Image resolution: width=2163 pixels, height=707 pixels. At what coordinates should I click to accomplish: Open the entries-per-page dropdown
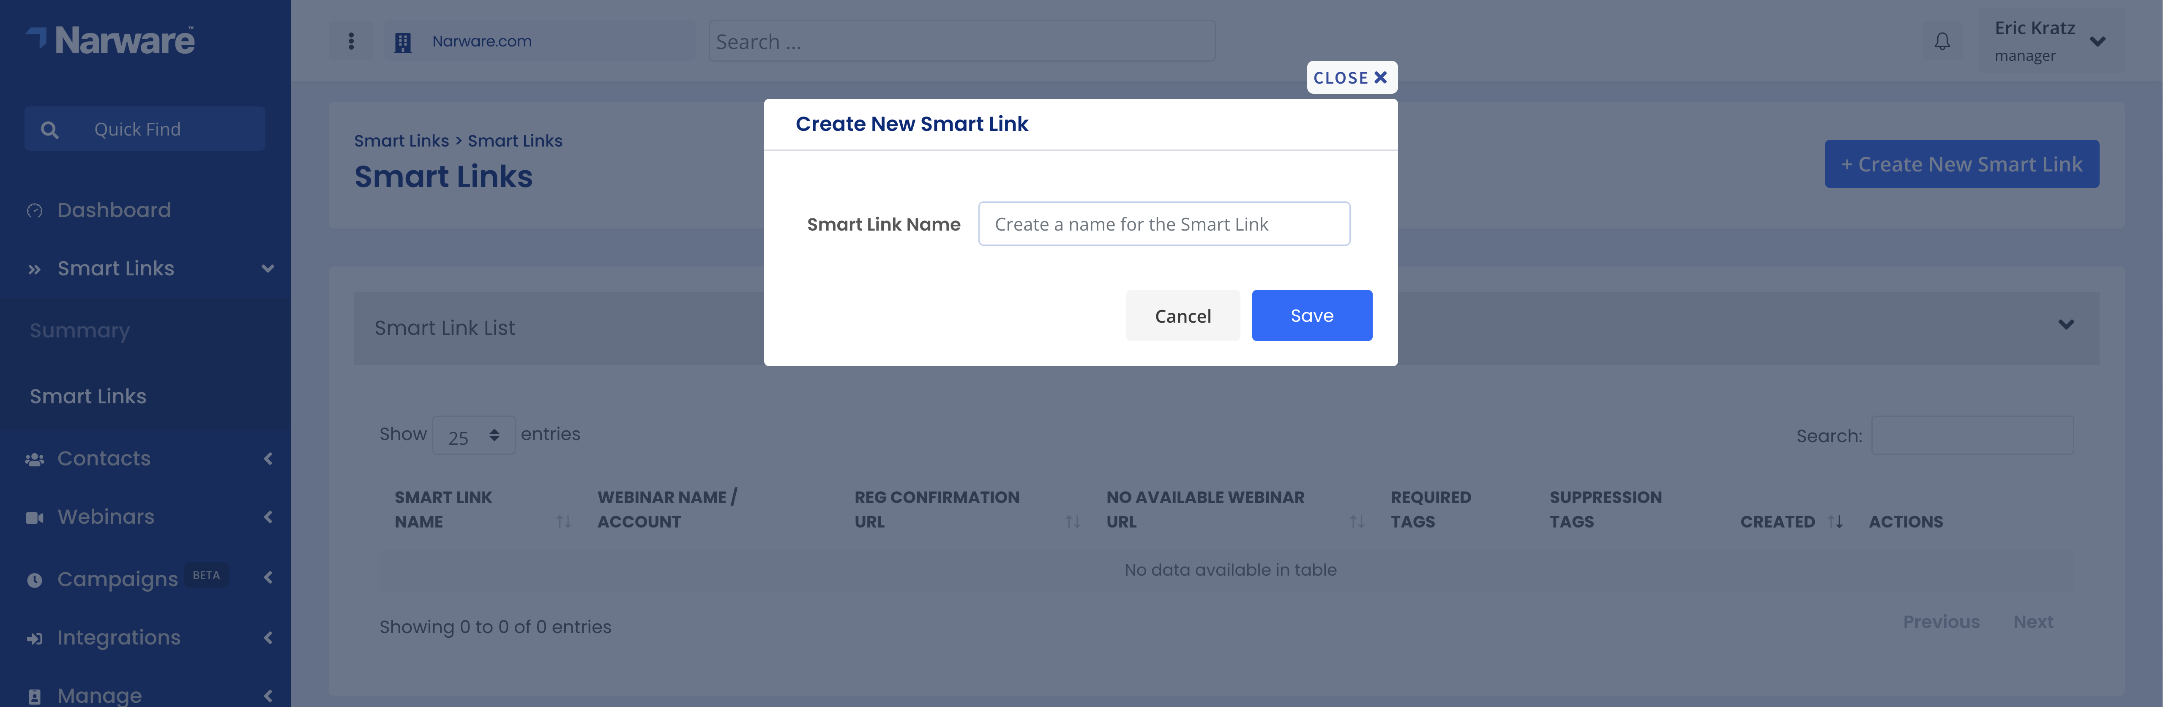point(474,435)
